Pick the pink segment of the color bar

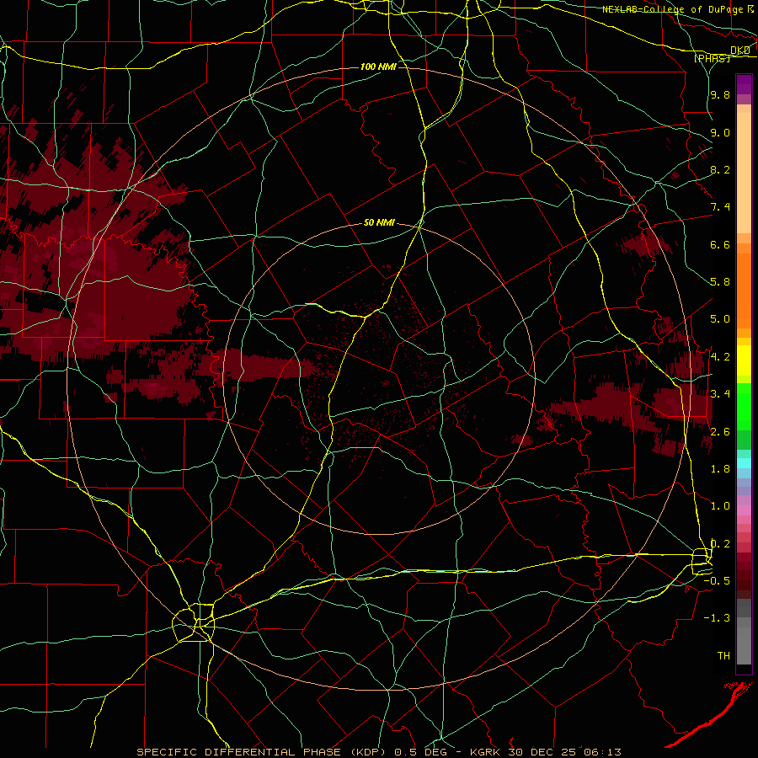744,510
